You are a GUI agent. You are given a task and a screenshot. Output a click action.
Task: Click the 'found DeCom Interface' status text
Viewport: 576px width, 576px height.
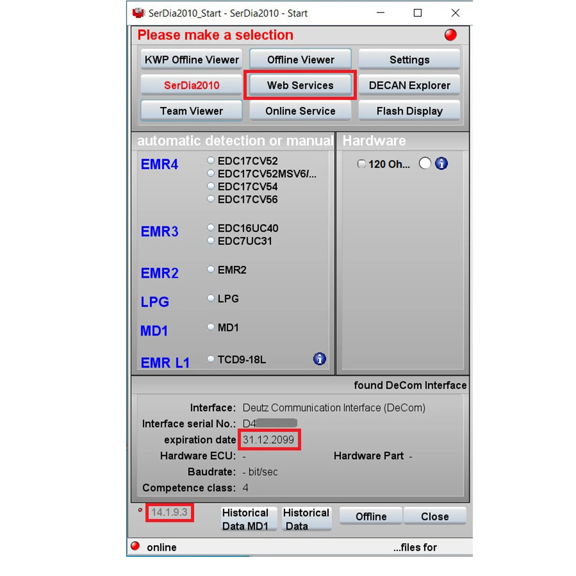[410, 385]
